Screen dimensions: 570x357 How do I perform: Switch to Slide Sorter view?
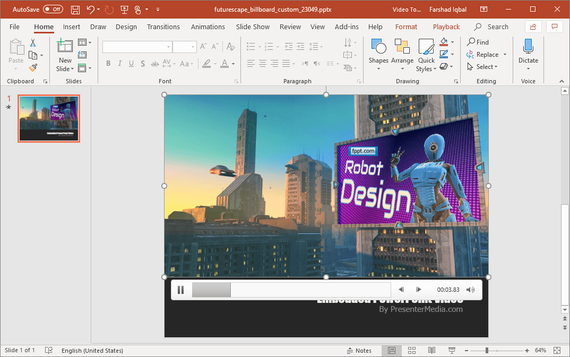(x=412, y=350)
